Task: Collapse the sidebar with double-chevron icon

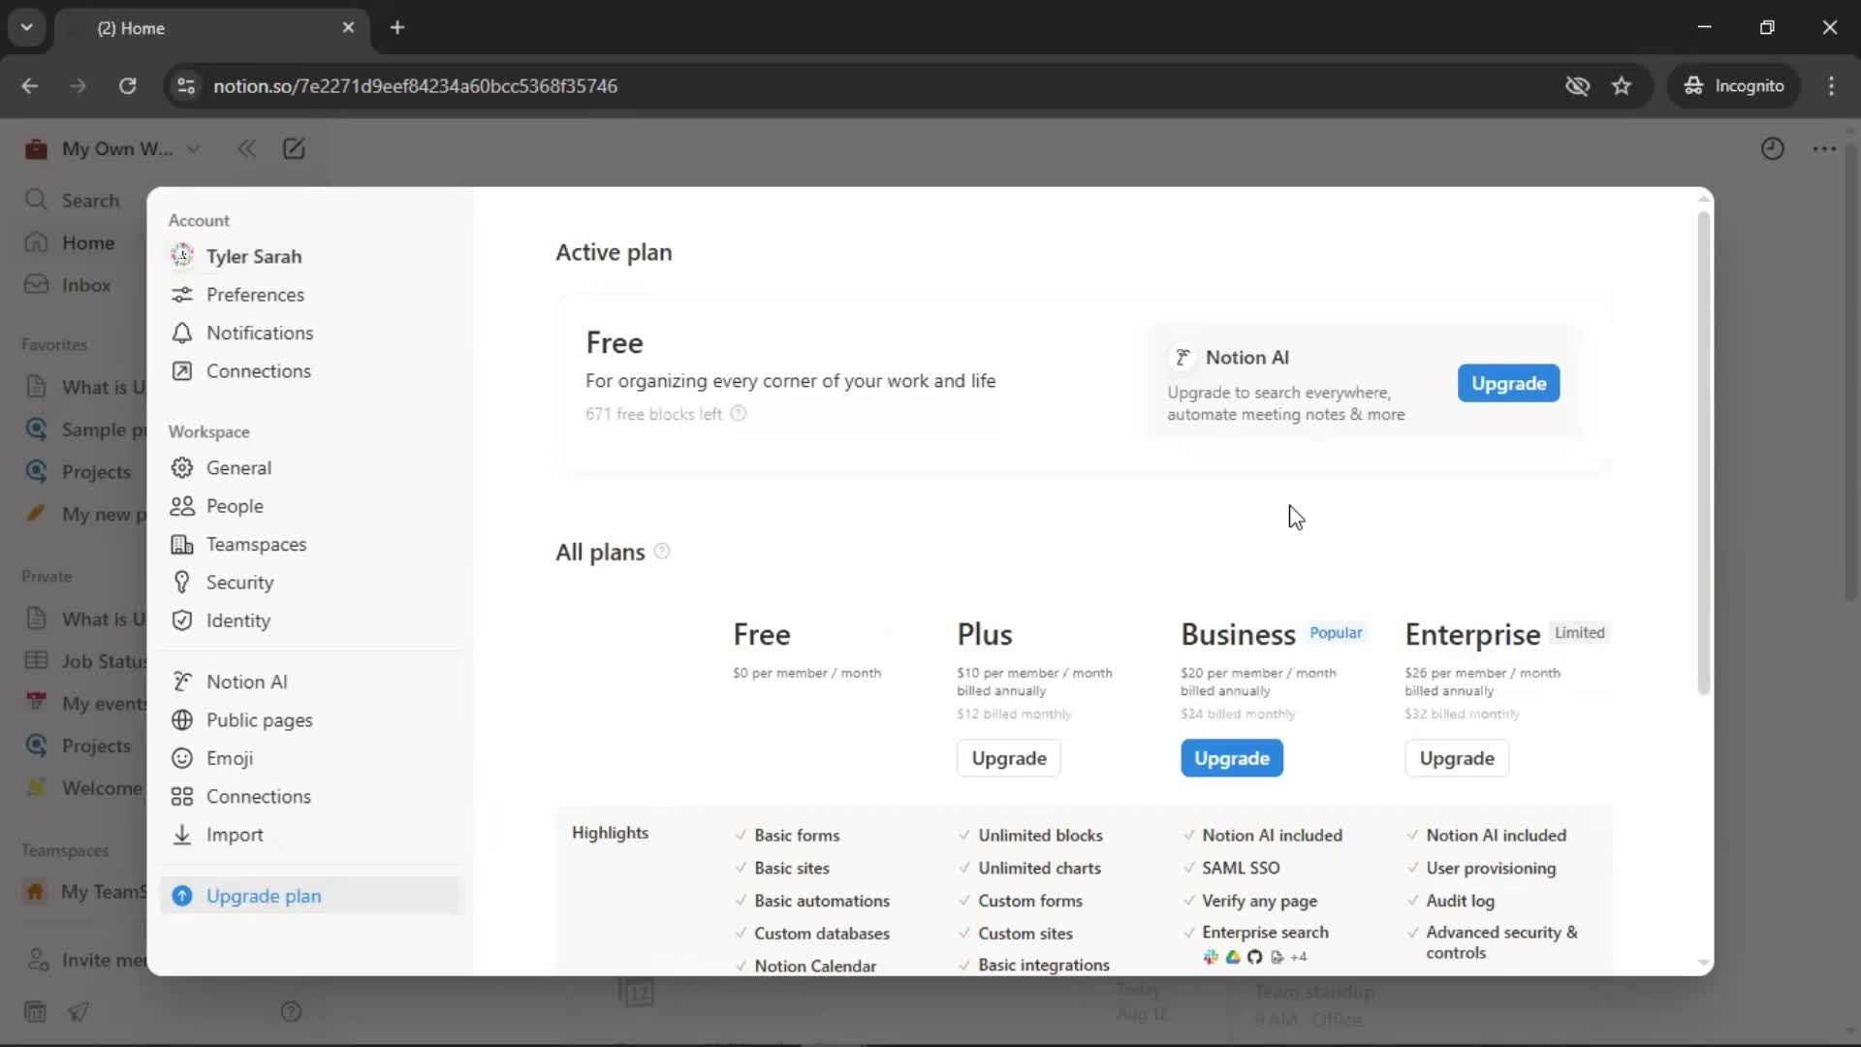Action: (x=247, y=148)
